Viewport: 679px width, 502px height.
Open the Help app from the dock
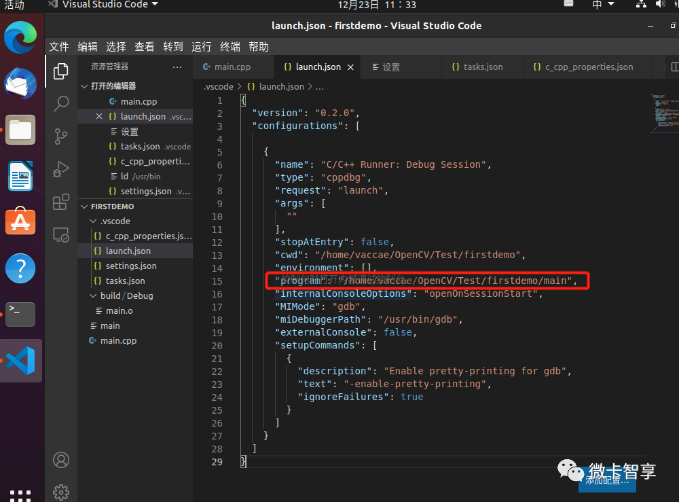click(20, 268)
